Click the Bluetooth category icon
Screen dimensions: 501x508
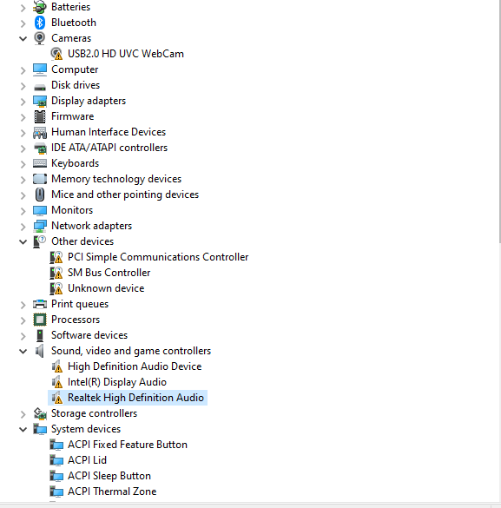40,23
